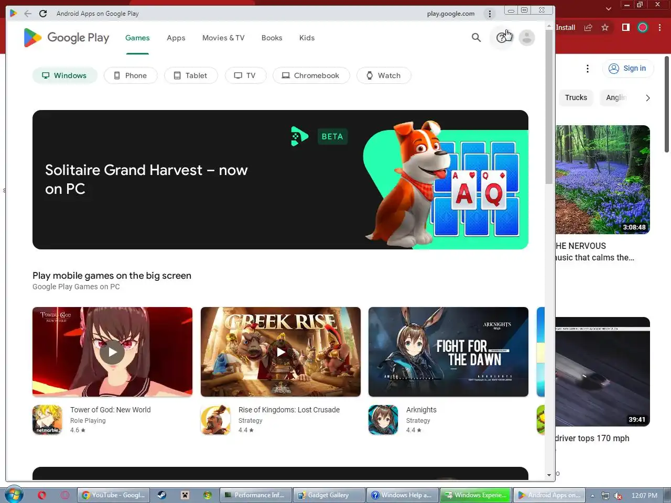Open the Help Center question-mark icon
The height and width of the screenshot is (503, 671).
(502, 38)
